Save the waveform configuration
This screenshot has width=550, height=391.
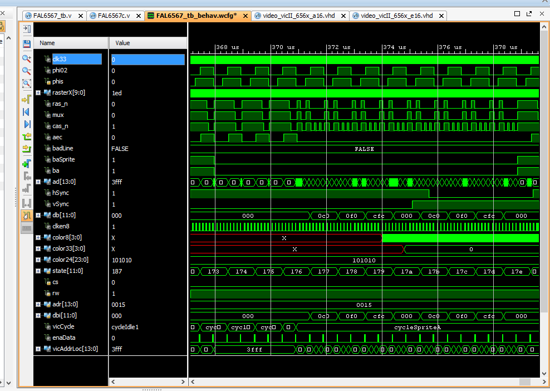click(26, 43)
